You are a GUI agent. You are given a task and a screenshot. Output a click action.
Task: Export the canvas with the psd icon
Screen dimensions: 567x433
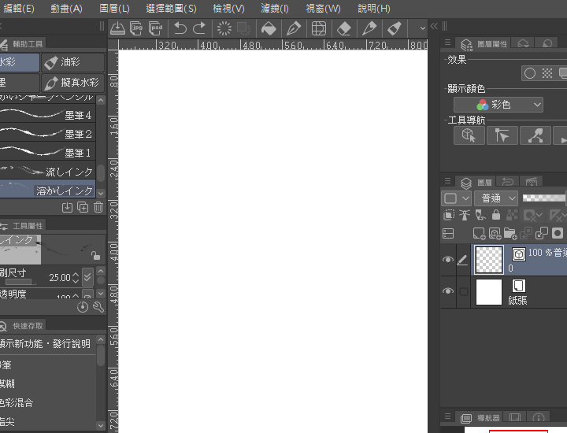click(x=156, y=28)
